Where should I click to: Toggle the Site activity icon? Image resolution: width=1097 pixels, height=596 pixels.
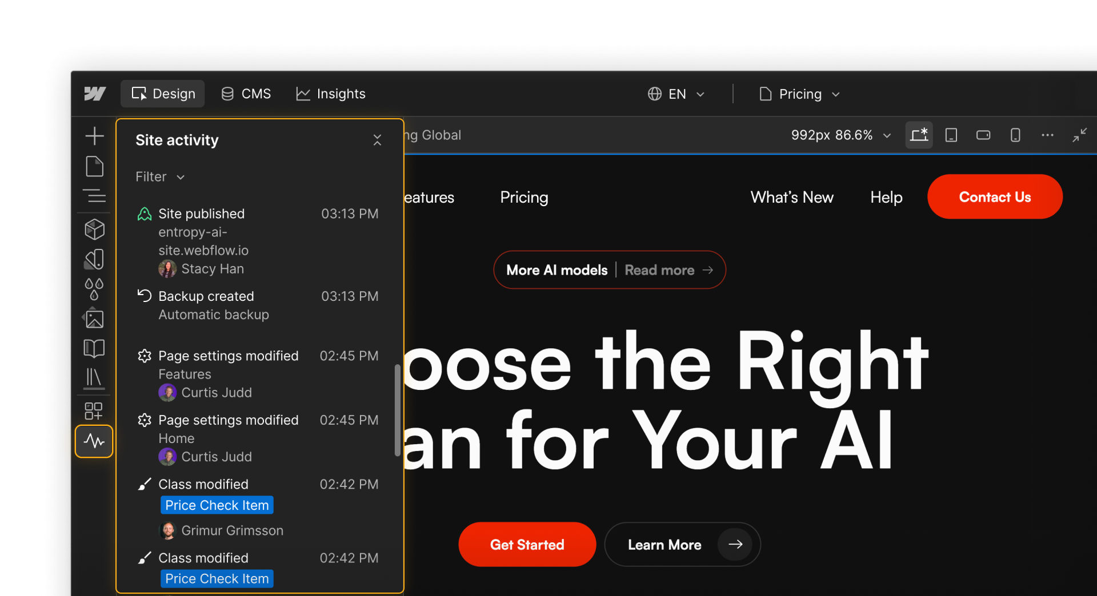(94, 441)
